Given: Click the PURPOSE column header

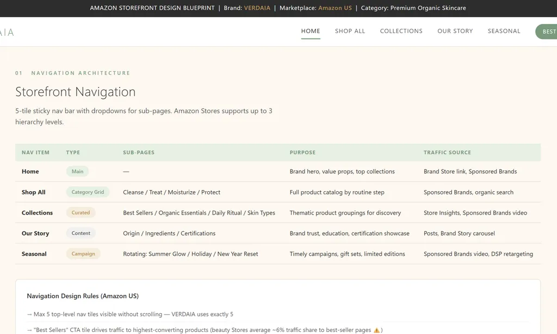Looking at the screenshot, I should click(302, 153).
